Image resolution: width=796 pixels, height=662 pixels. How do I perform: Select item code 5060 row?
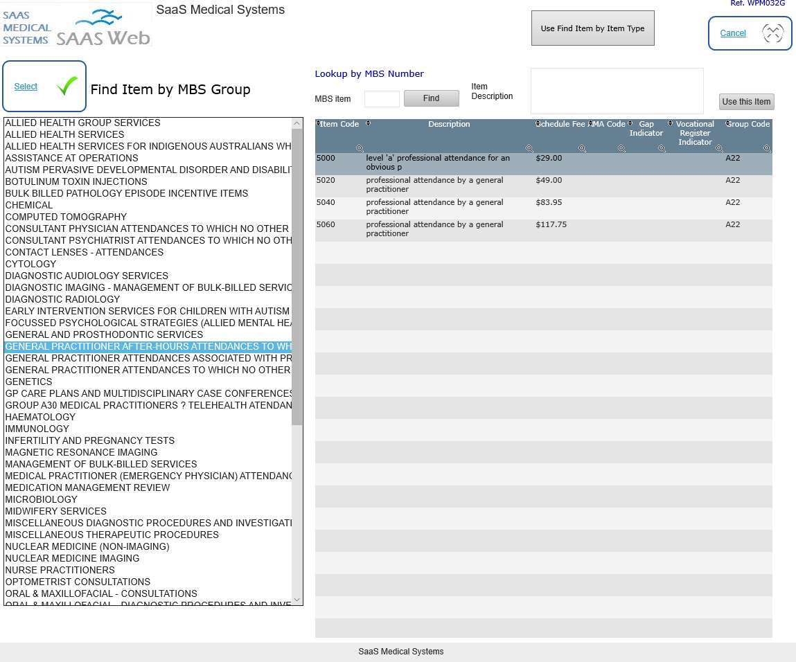(543, 229)
